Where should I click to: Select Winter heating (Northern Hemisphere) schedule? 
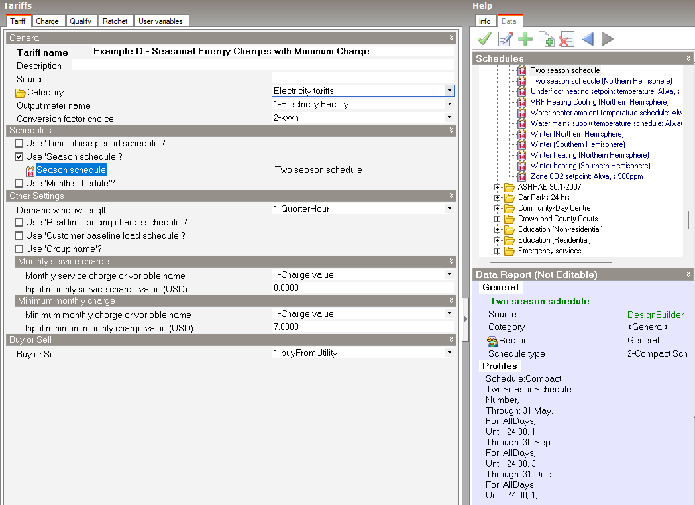click(590, 155)
